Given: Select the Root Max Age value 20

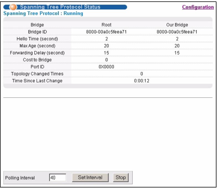Looking at the screenshot, I should 106,46.
